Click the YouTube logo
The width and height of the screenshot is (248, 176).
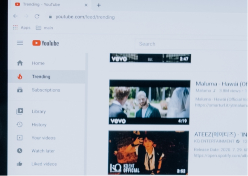coord(46,43)
